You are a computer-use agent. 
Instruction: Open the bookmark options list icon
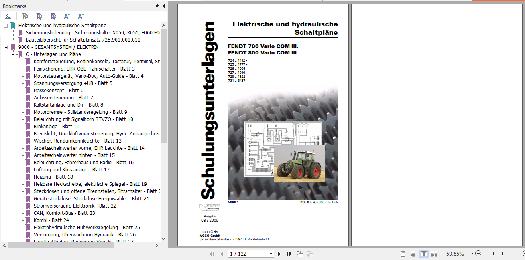8,16
